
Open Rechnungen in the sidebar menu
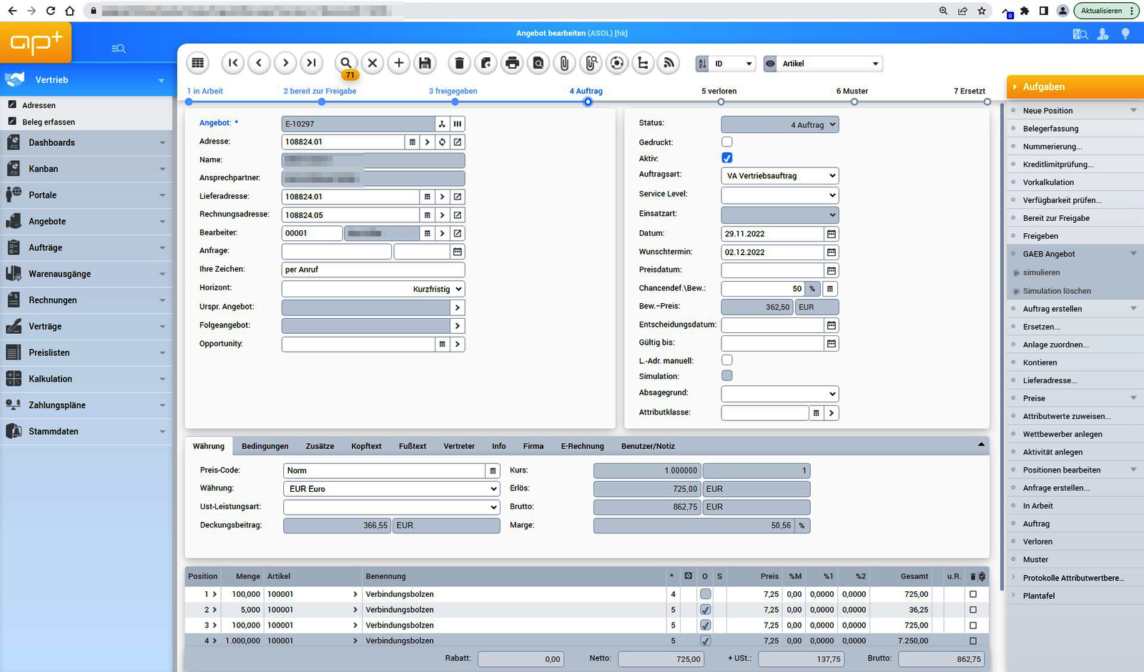pyautogui.click(x=52, y=300)
